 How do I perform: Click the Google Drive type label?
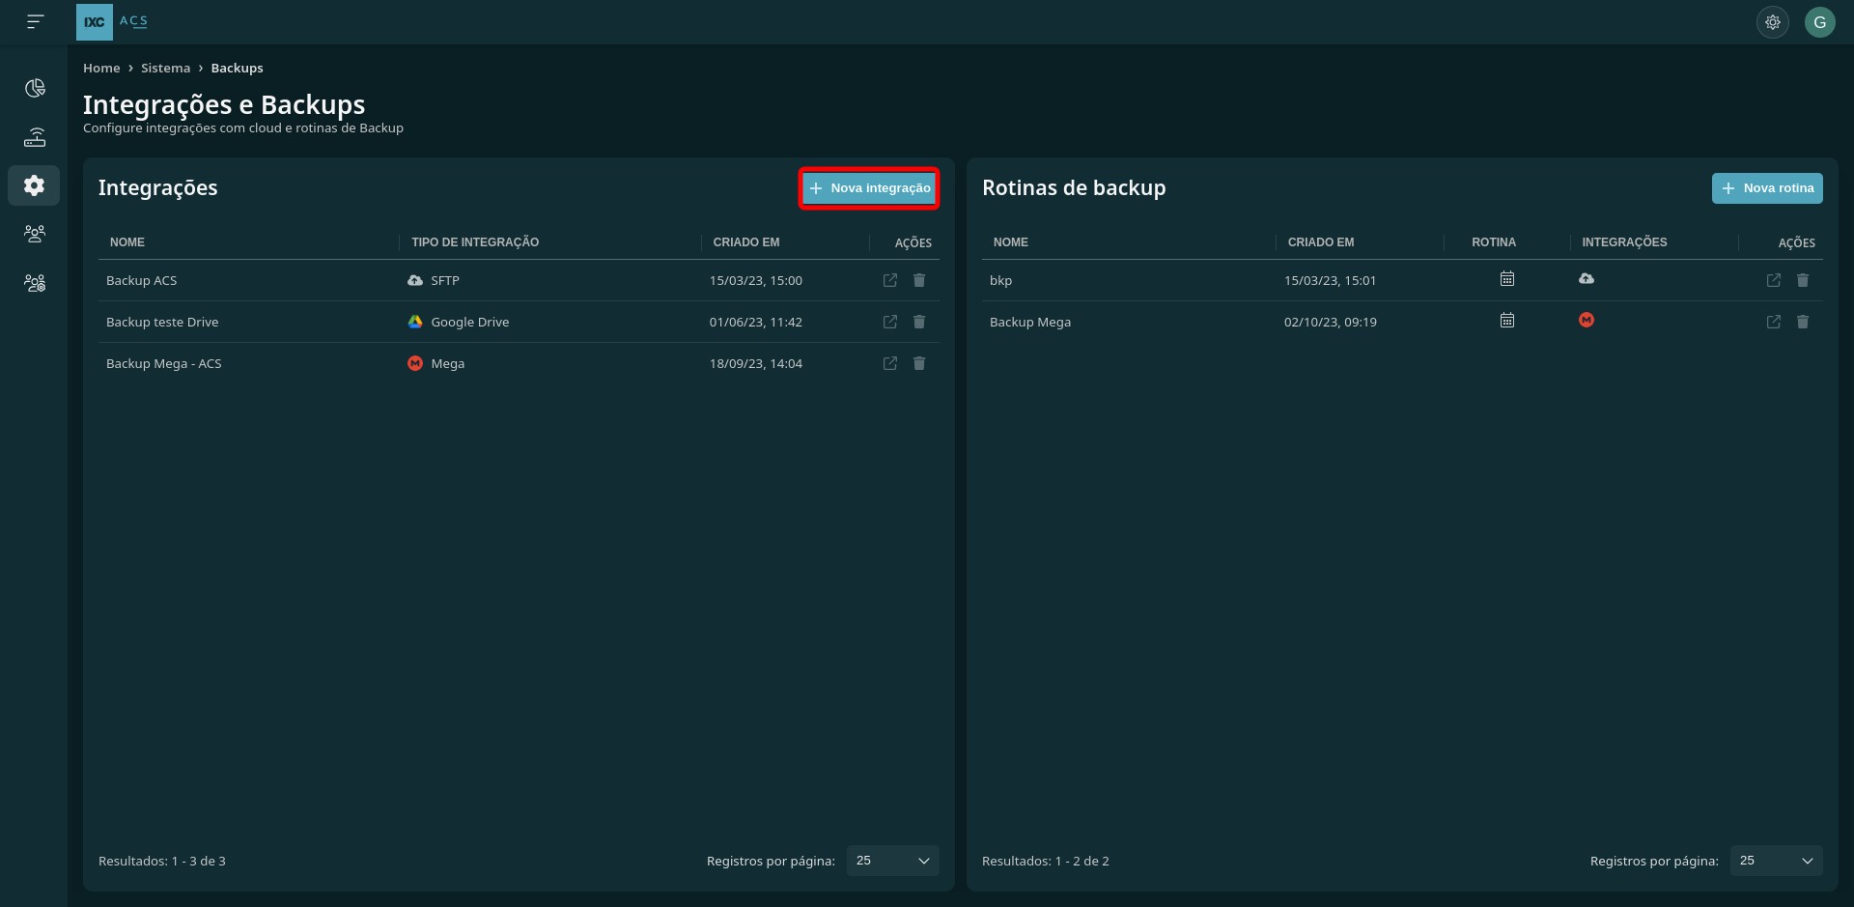click(x=470, y=322)
